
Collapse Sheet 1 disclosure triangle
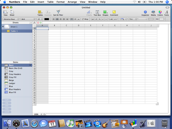click(x=3, y=27)
